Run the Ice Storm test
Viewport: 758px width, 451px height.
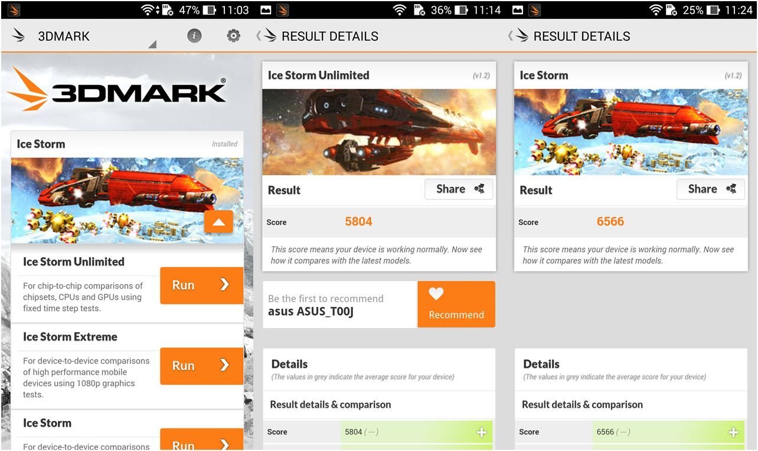(201, 440)
